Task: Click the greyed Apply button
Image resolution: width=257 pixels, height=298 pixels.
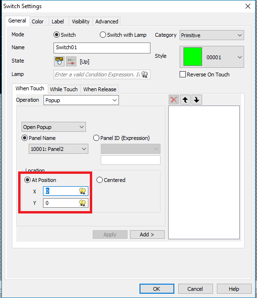Action: 110,234
